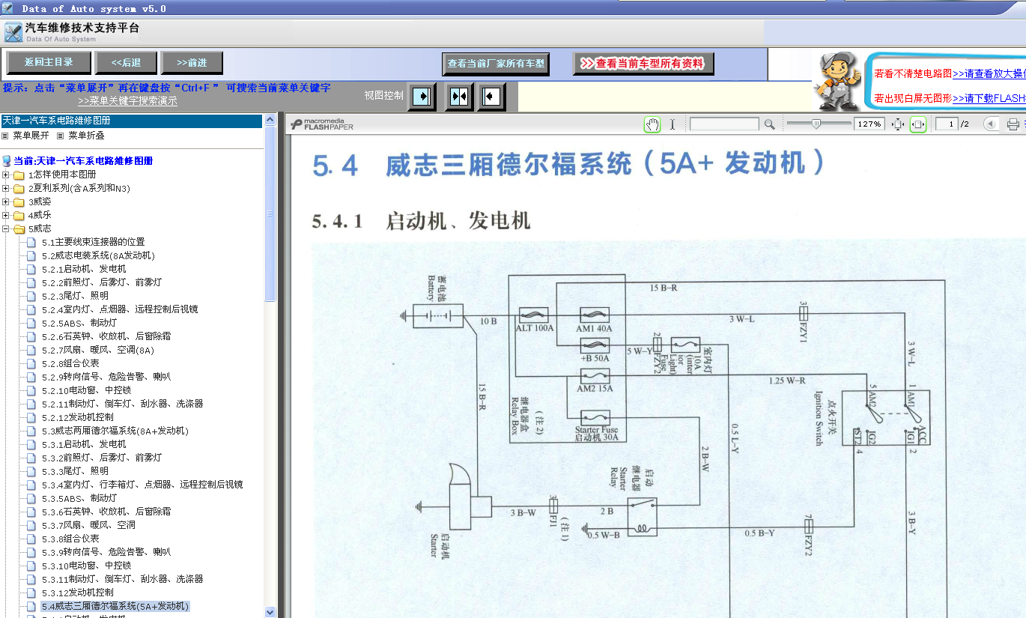Select 5.4威志三厢德尔福系统(5A+发动机)

point(115,606)
